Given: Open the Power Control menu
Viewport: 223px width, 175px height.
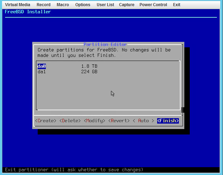Looking at the screenshot, I should 153,5.
